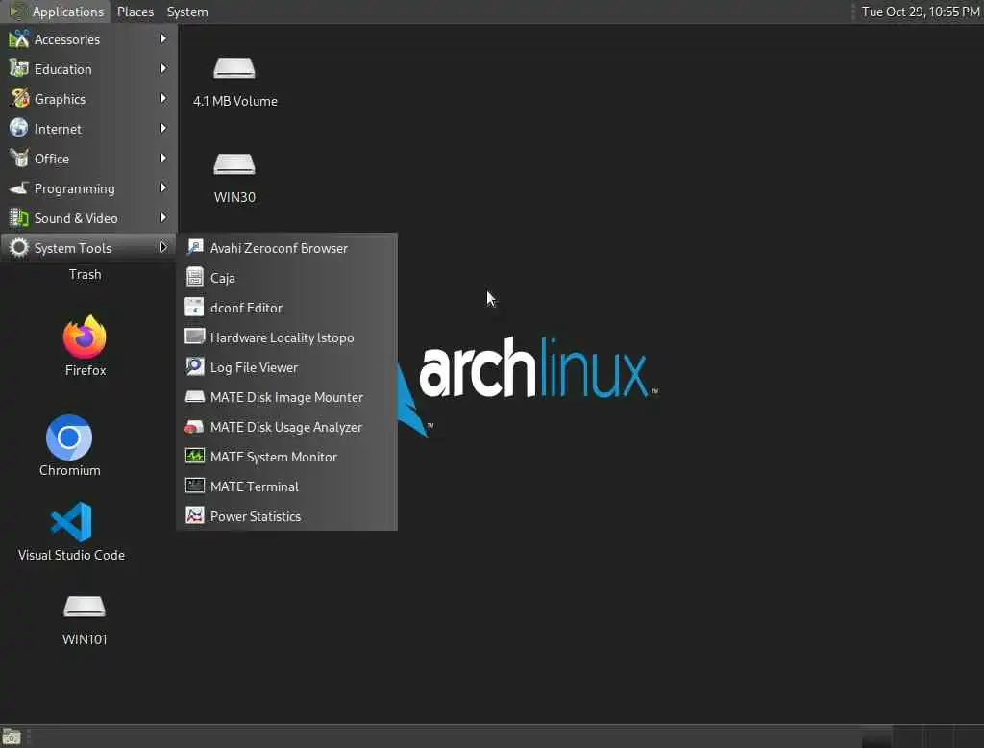
Task: Click the WIN30 label text
Action: [234, 197]
